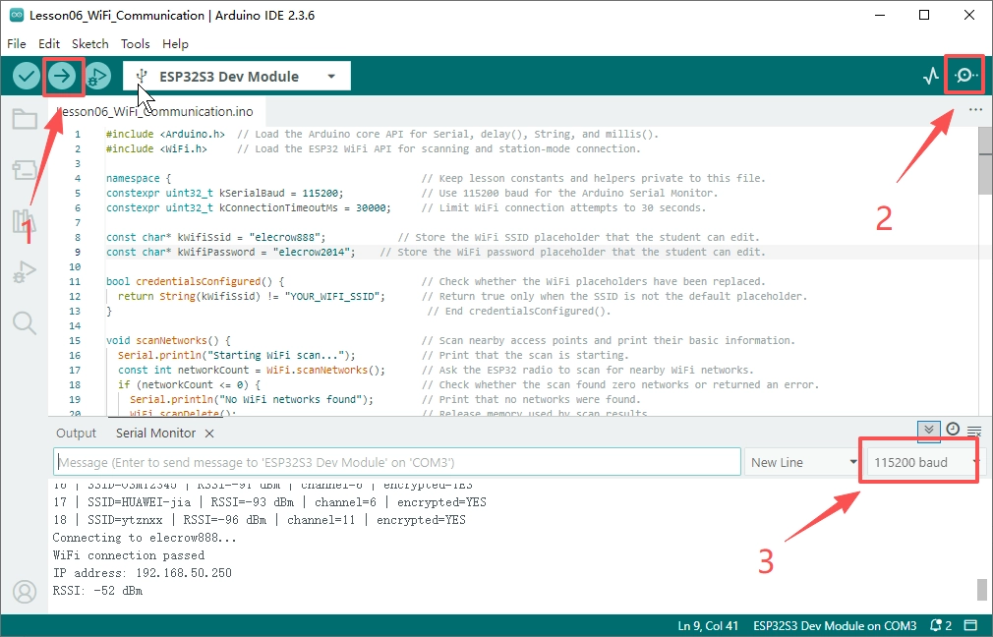Clear the Serial Monitor output
993x637 pixels.
974,432
